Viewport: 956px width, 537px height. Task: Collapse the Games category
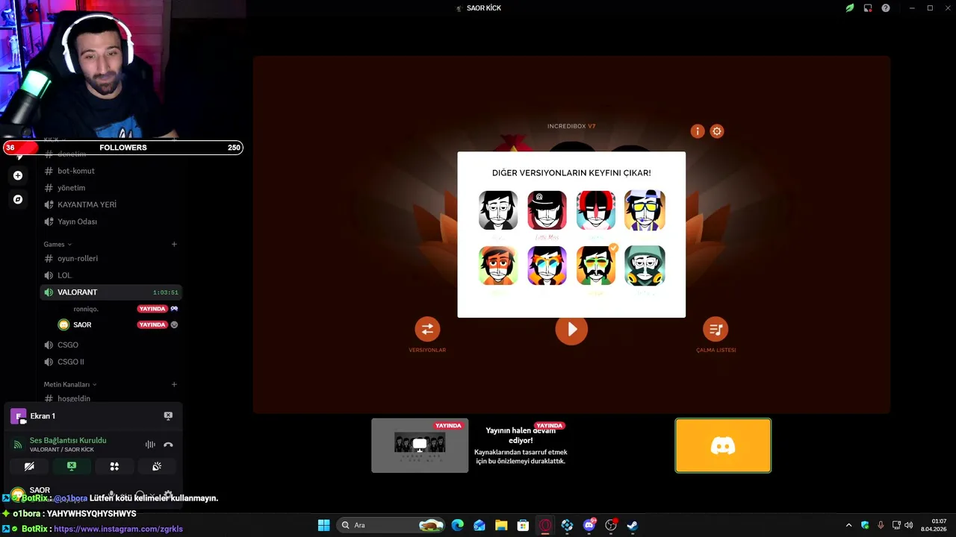coord(58,244)
